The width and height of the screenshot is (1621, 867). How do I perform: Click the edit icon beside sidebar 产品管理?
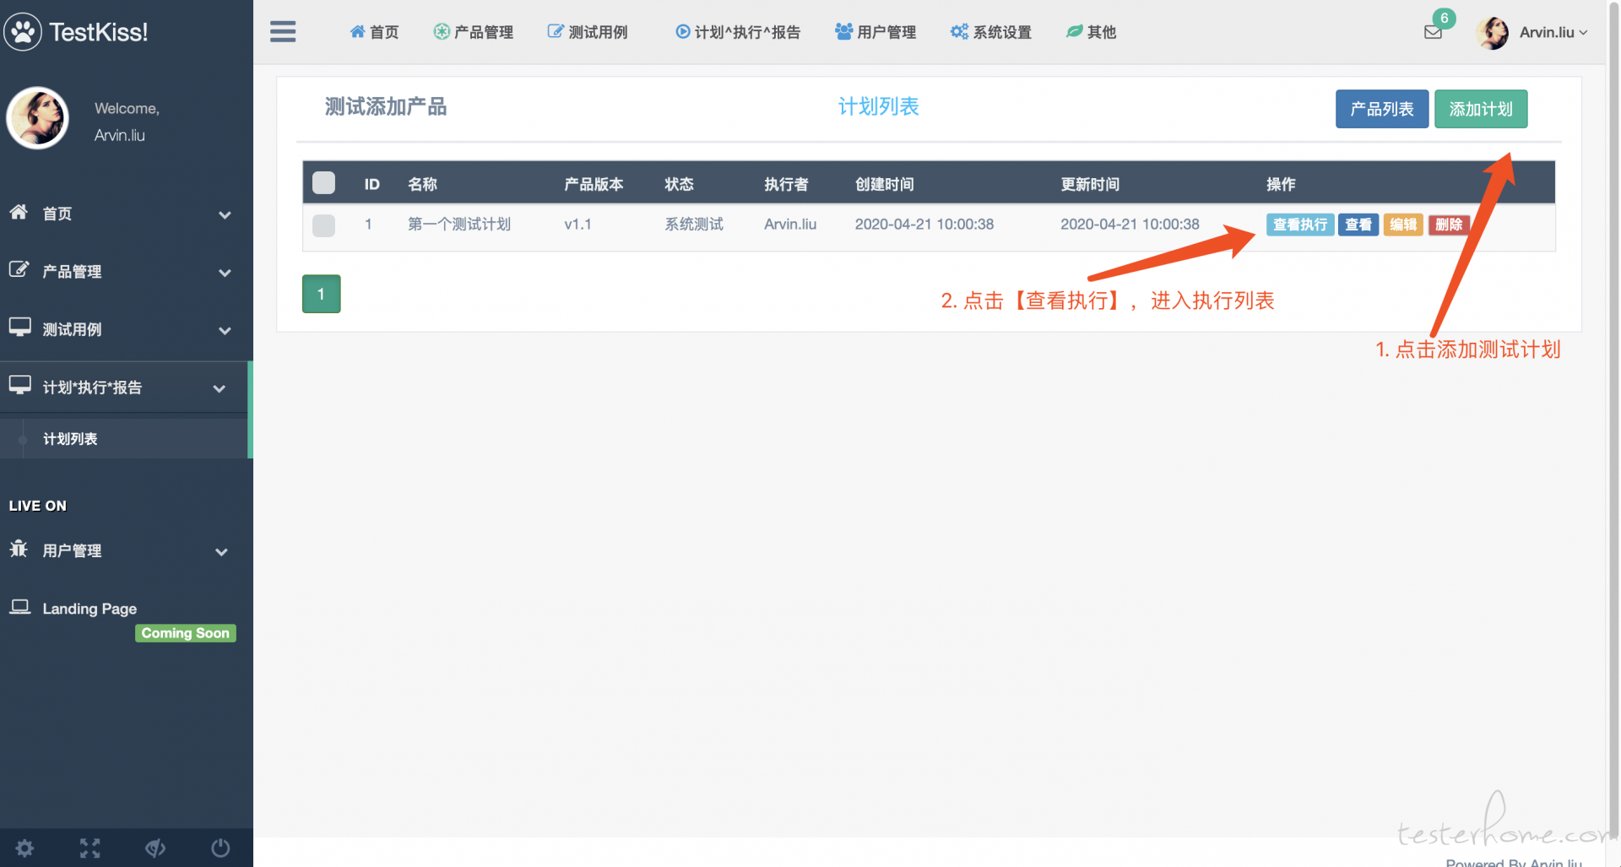pyautogui.click(x=19, y=269)
